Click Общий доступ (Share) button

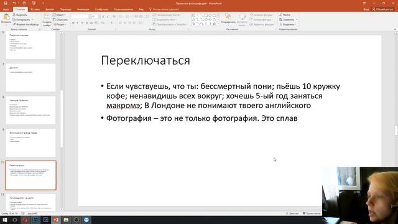point(382,9)
